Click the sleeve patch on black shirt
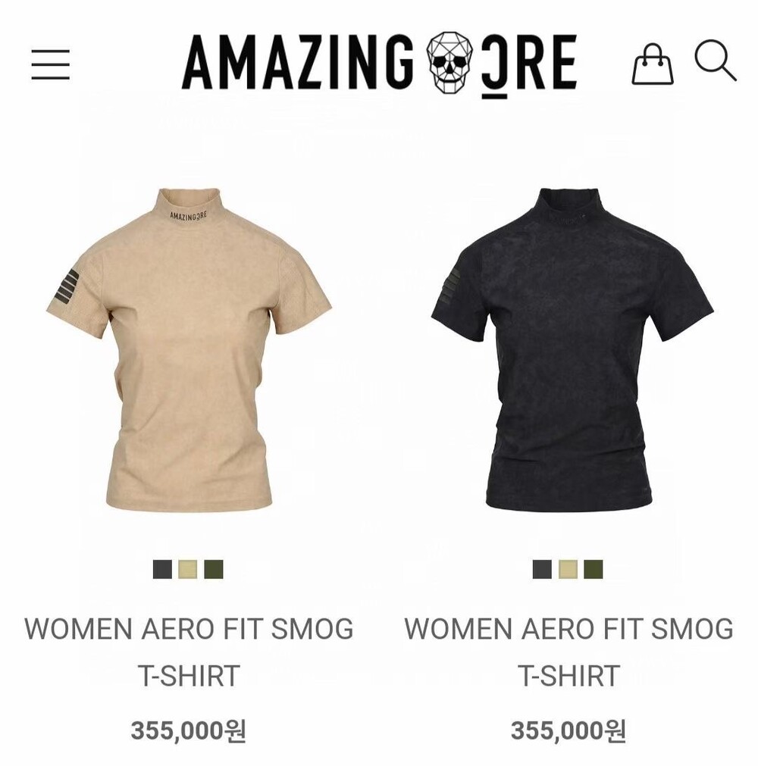 tap(452, 286)
